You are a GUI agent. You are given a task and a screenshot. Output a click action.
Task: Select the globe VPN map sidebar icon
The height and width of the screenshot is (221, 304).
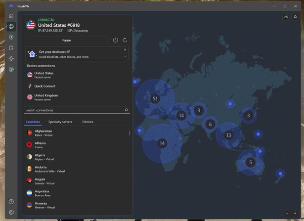click(11, 27)
